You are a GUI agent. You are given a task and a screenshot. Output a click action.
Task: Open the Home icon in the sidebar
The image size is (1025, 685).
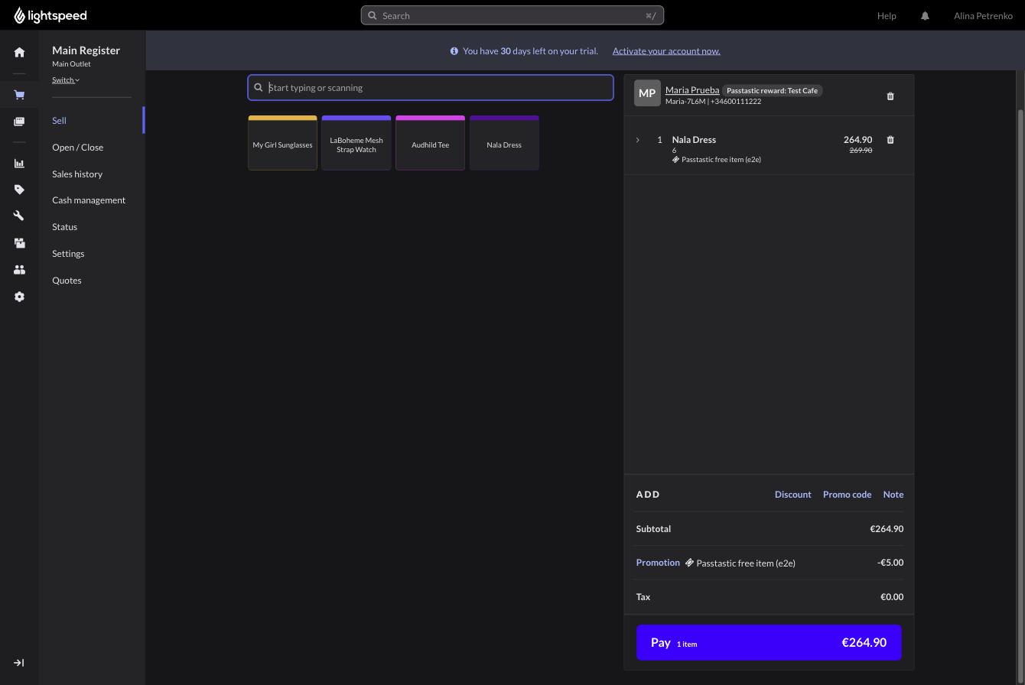(x=19, y=53)
